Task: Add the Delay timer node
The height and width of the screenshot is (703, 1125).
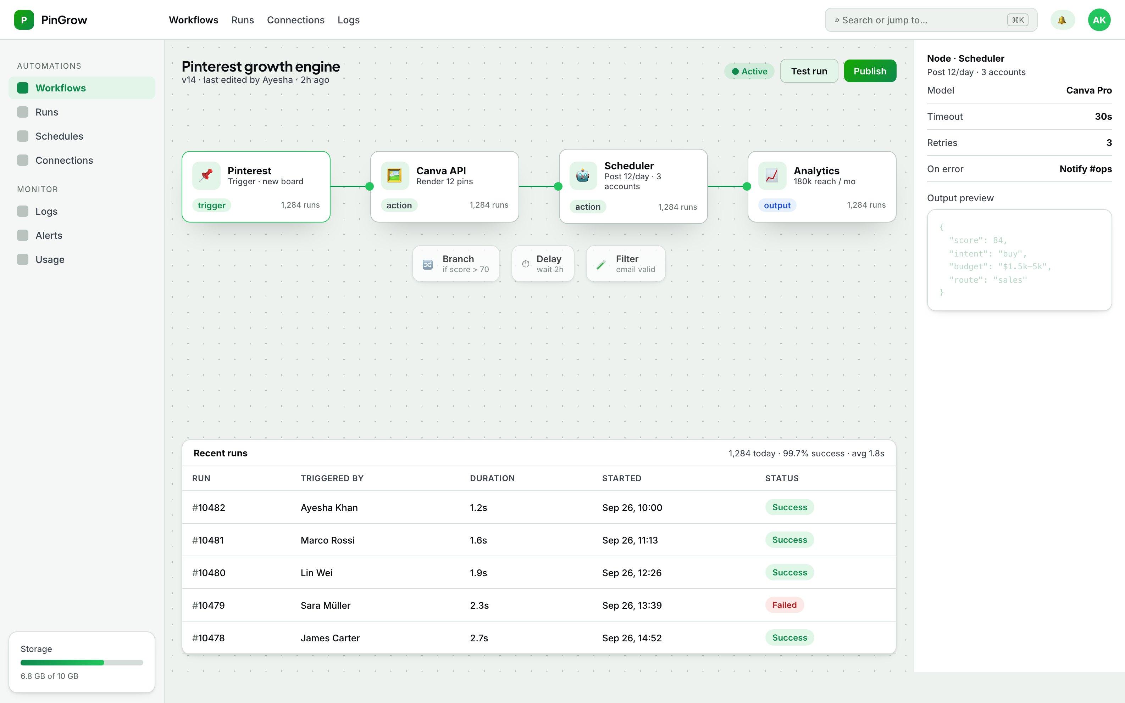Action: (x=543, y=264)
